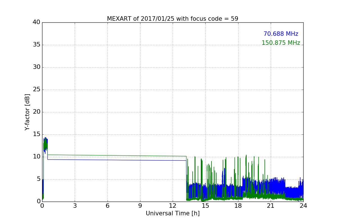Click the x-axis tick label '9'
Screen dimensions: 337x224
140,206
